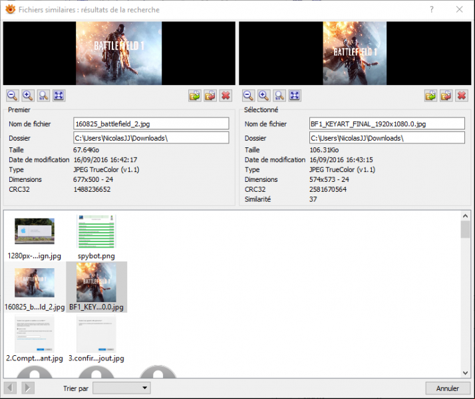Click the dimensions value 574x573 - 24
475x399 pixels.
point(329,179)
